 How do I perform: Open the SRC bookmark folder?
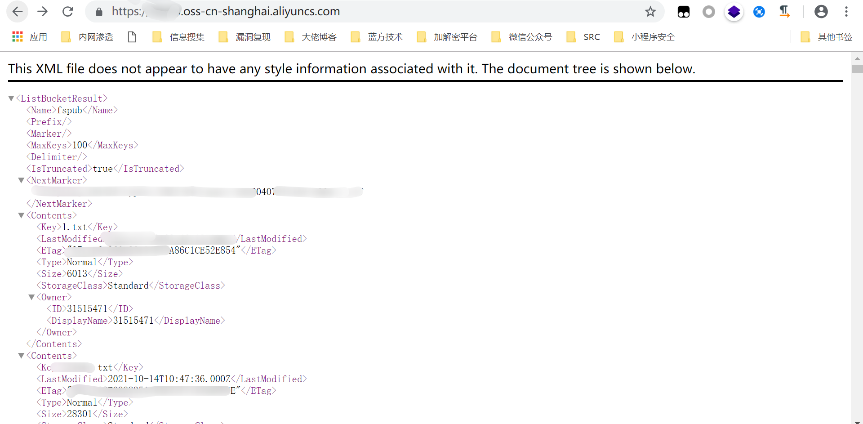pos(583,37)
